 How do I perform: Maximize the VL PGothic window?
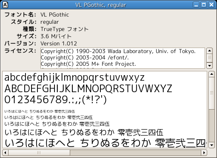click(x=204, y=5)
